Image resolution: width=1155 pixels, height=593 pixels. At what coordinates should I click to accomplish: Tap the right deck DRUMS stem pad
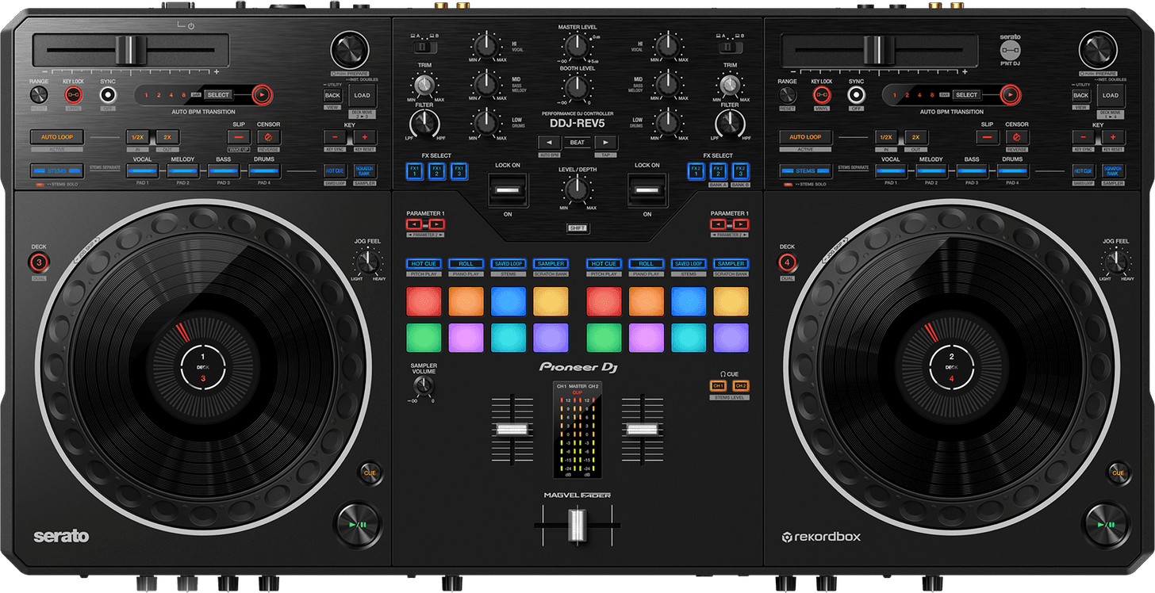point(1012,170)
